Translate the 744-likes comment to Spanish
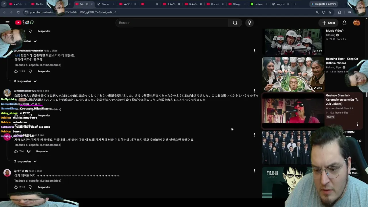368x207 pixels. click(38, 145)
